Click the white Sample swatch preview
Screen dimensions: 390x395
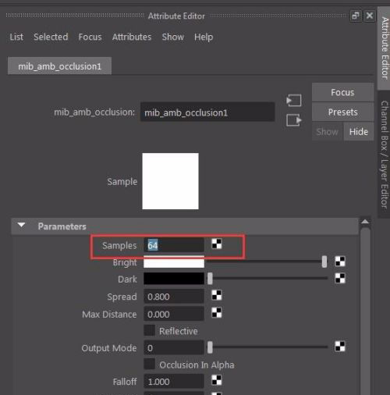click(171, 181)
